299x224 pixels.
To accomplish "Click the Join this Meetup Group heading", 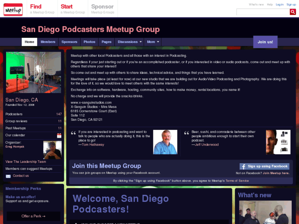I will [x=107, y=166].
